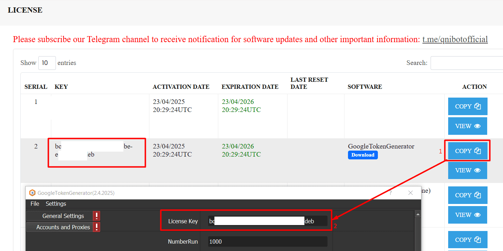Click the NumberRun input field
The height and width of the screenshot is (251, 503).
point(267,242)
